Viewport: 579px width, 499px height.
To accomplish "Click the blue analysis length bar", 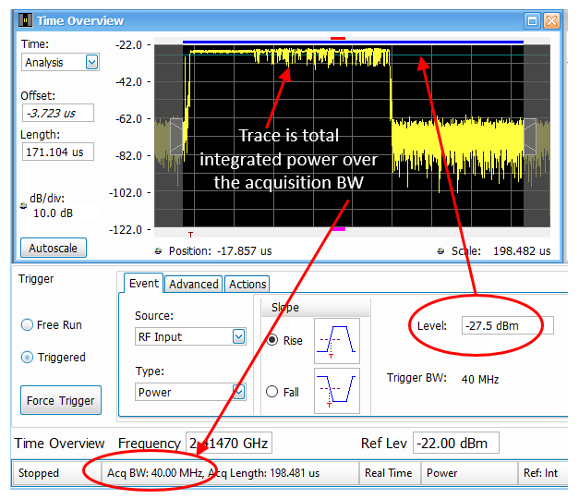I will 353,43.
